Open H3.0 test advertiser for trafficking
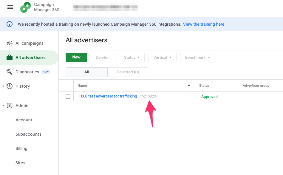 pos(108,96)
